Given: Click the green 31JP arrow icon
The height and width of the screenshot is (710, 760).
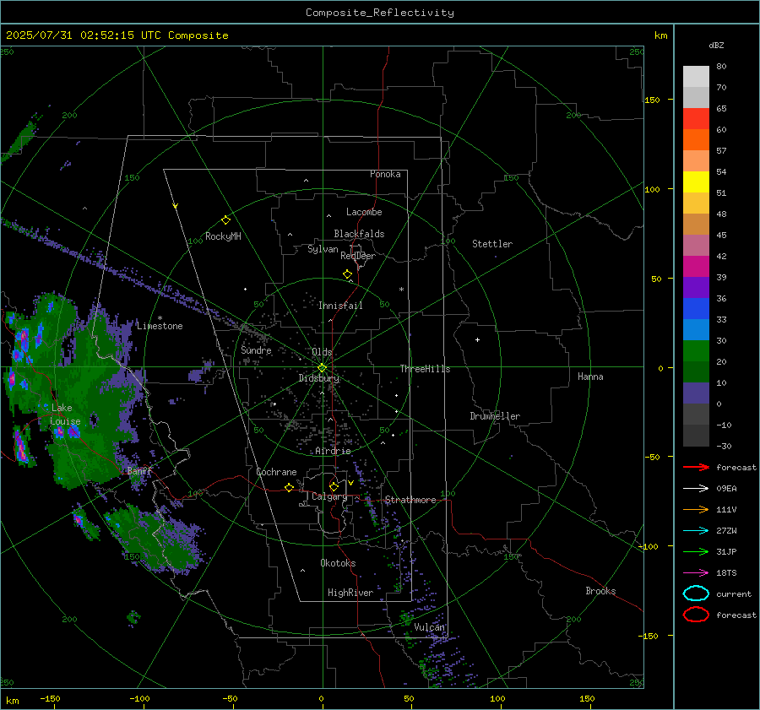Looking at the screenshot, I should pyautogui.click(x=696, y=551).
